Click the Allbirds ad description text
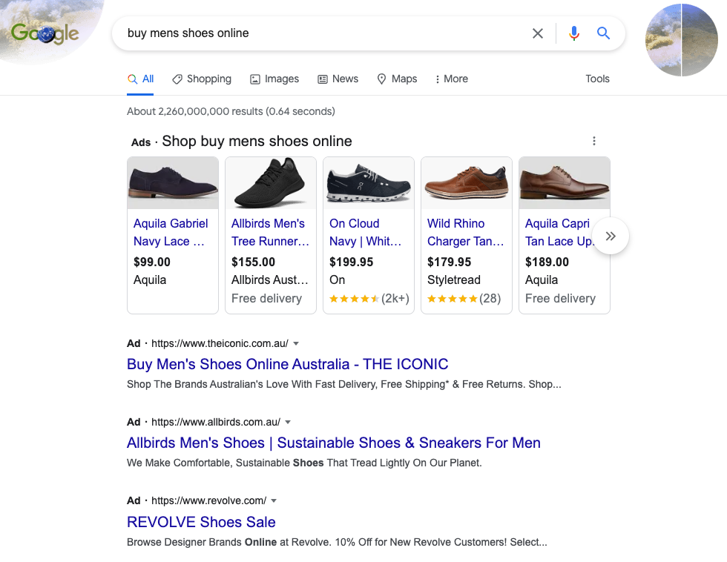Image resolution: width=727 pixels, height=562 pixels. pyautogui.click(x=304, y=463)
